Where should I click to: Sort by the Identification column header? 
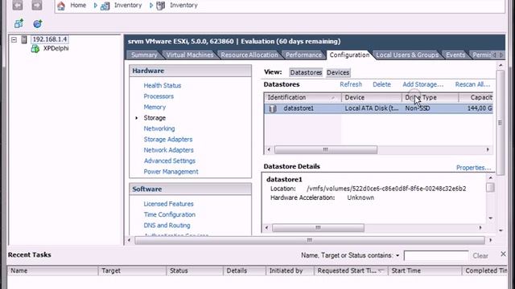(x=303, y=98)
